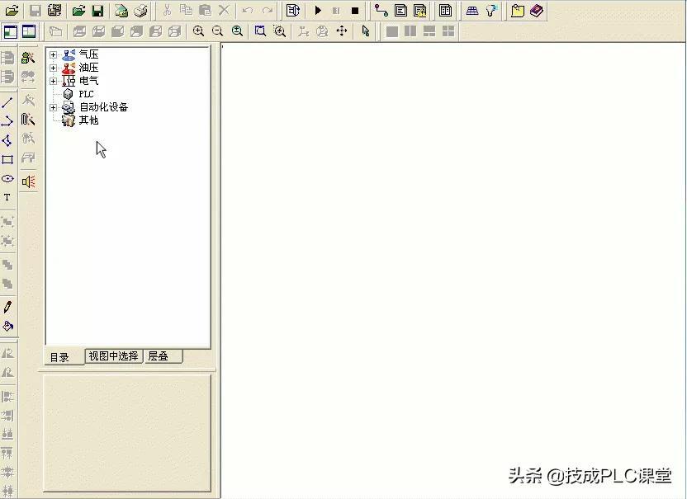
Task: Click the printer icon
Action: click(140, 11)
